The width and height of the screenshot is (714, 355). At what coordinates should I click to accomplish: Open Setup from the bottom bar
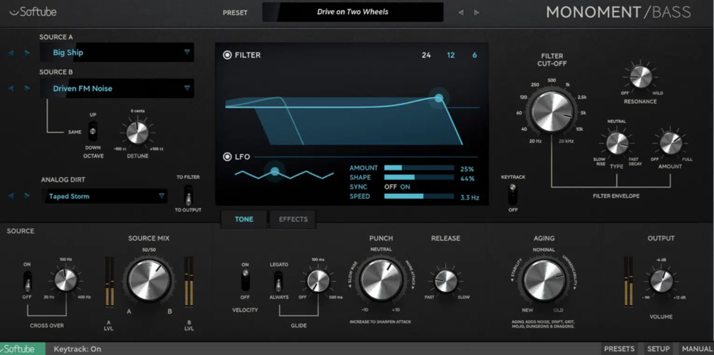(x=658, y=349)
